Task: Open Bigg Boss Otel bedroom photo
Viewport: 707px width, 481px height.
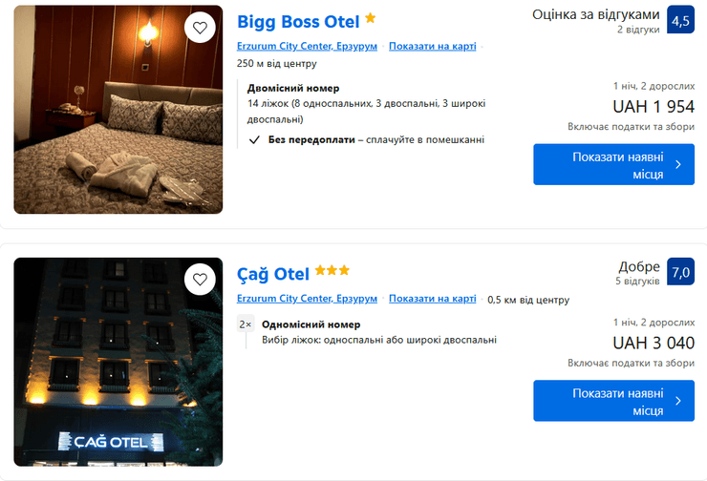Action: (118, 124)
